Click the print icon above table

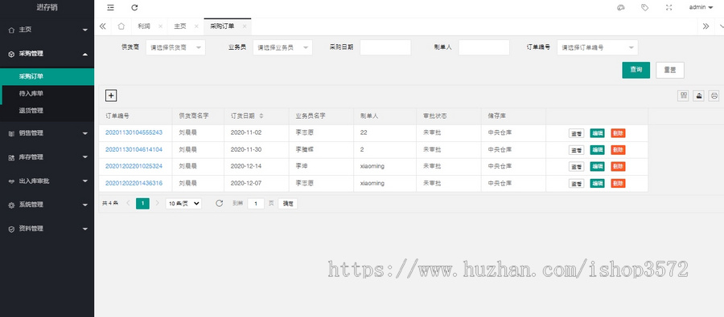(x=714, y=96)
